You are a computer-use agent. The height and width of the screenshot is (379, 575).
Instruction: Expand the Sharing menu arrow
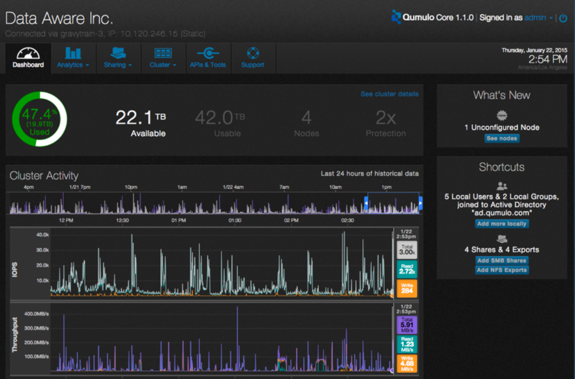point(130,65)
